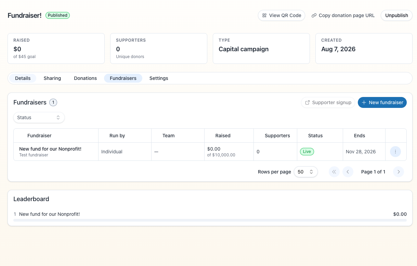Click the Unpublish button

tap(396, 15)
